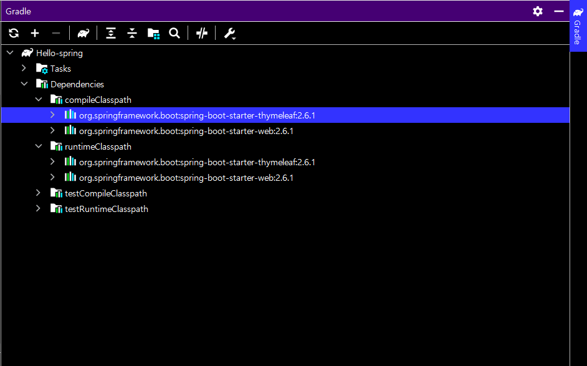Click the testRuntimeClasspath folder icon
Viewport: 587px width, 366px height.
pos(56,209)
